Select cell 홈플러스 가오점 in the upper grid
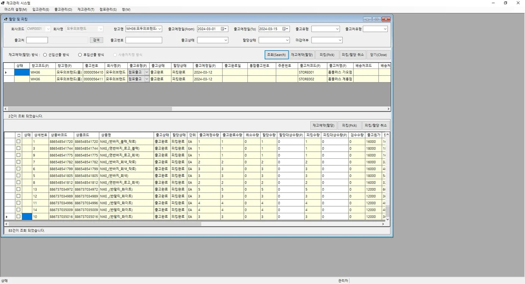Viewport: 525px width, 284px height. [x=340, y=73]
